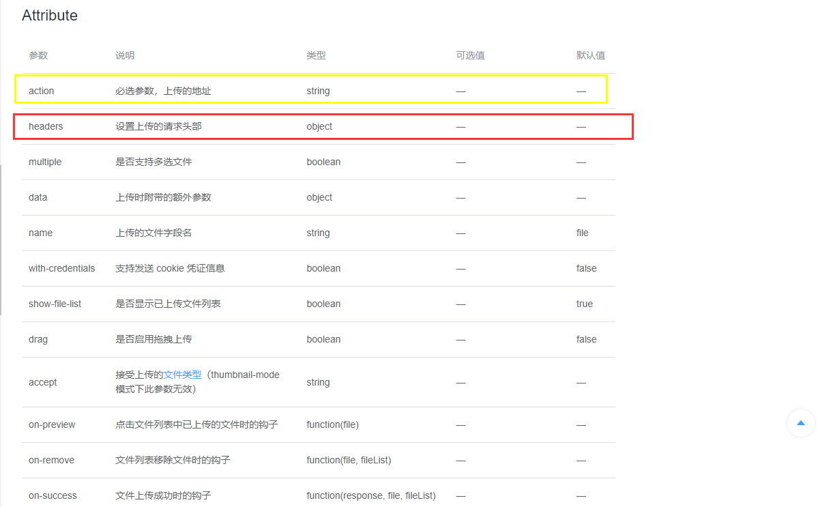Click the back-to-top arrow button
Image resolution: width=818 pixels, height=507 pixels.
click(x=800, y=423)
